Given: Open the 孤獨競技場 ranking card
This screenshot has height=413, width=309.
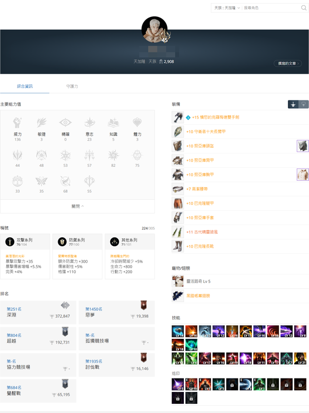Looking at the screenshot, I should [117, 339].
